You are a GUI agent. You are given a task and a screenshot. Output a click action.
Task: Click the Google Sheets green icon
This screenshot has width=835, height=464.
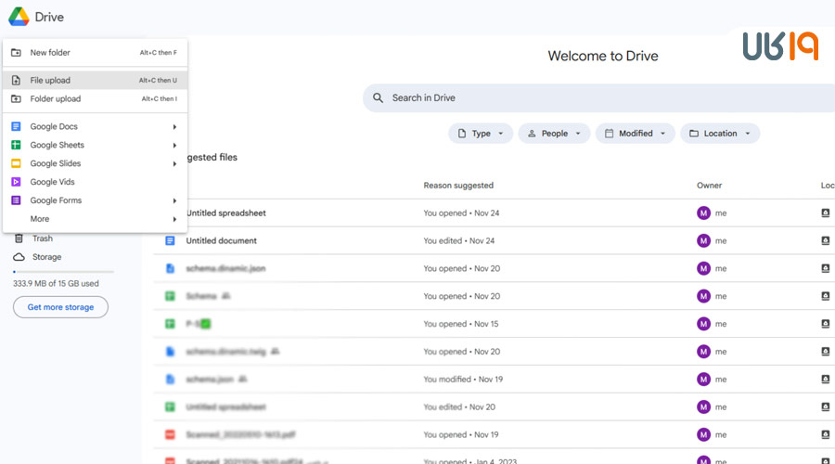[16, 145]
